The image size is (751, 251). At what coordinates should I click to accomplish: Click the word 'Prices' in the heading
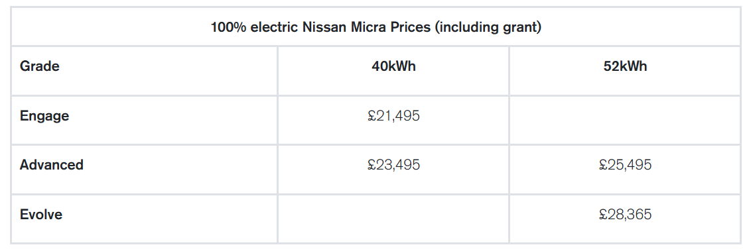409,27
